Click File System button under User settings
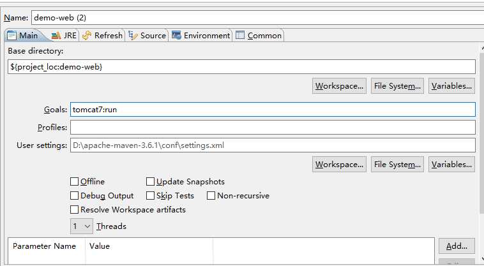This screenshot has height=266, width=484. 397,165
